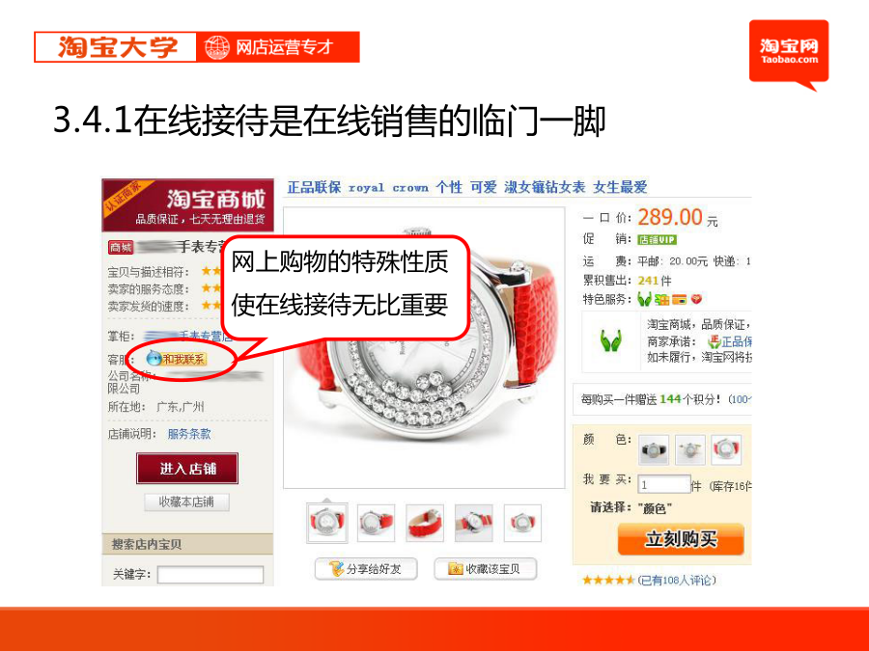Screen dimensions: 869x651
Task: Select the black watch color swatch
Action: tap(654, 449)
